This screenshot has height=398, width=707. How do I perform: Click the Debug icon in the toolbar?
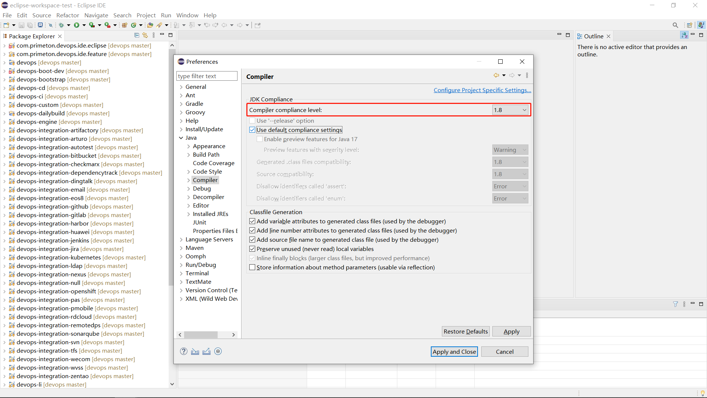(62, 25)
